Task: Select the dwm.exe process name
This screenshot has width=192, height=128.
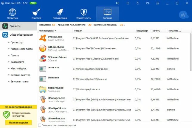Action: tap(53, 78)
